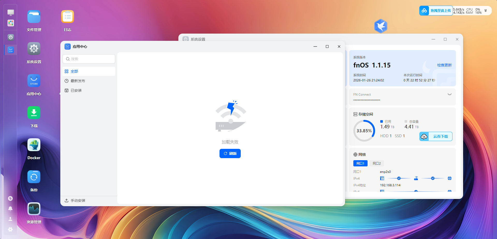497x239 pixels.
Task: Click the system time 2026-01-26 21:24:02
Action: (x=369, y=80)
